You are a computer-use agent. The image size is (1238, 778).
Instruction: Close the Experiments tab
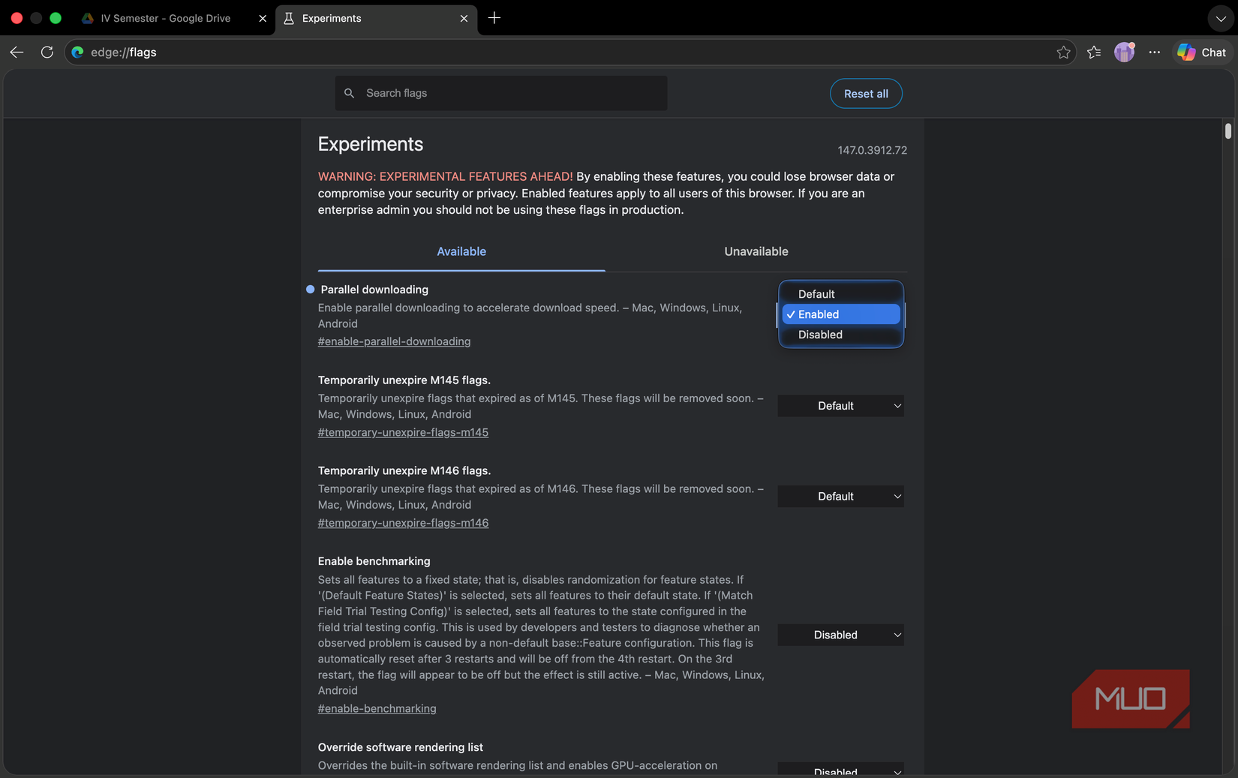point(464,19)
